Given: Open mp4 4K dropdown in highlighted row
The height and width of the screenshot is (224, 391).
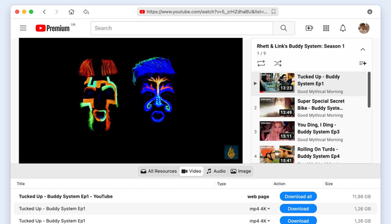Looking at the screenshot, I should (x=260, y=209).
